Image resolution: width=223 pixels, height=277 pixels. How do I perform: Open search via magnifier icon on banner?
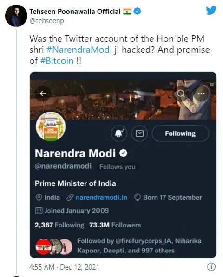pyautogui.click(x=181, y=93)
